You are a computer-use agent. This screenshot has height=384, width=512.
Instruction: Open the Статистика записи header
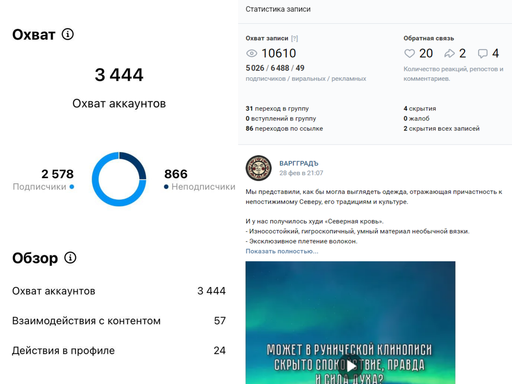277,9
